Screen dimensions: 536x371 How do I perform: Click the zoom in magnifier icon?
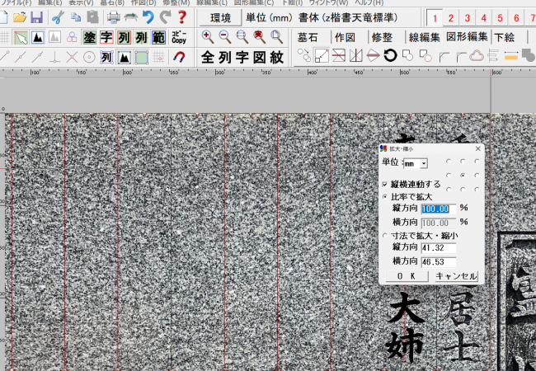208,37
